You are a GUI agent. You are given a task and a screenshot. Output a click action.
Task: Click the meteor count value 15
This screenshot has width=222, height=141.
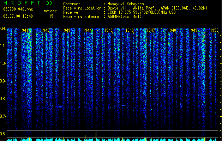[51, 16]
